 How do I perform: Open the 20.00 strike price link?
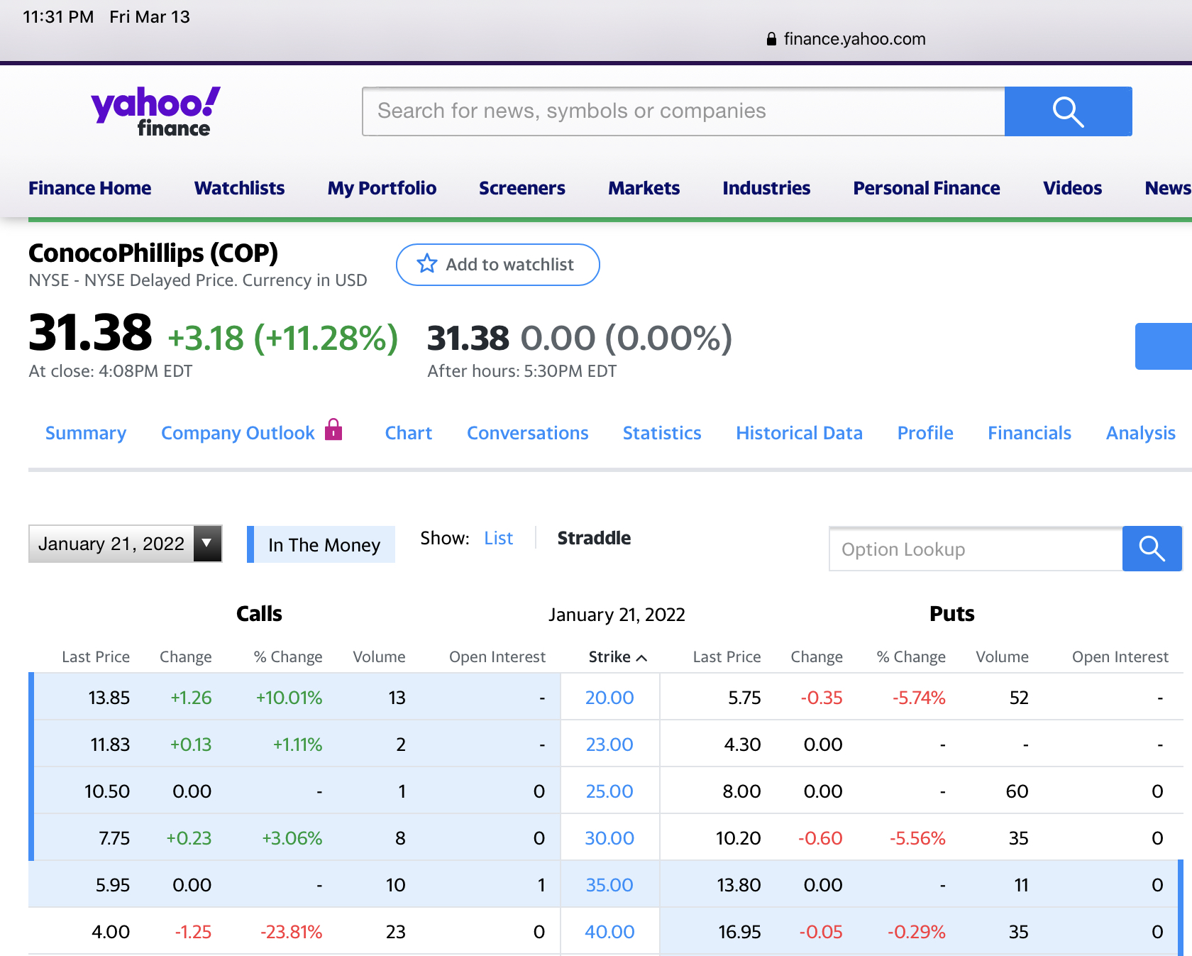click(609, 698)
